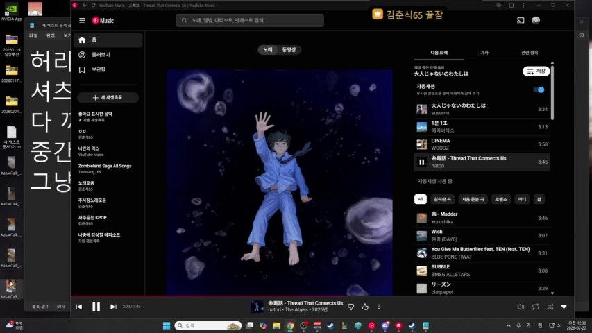Go back to the previous track
The width and height of the screenshot is (592, 333).
79,307
